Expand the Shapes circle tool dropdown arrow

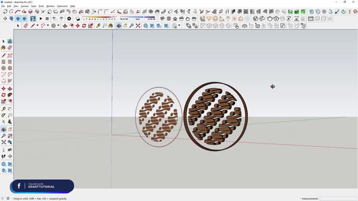58,26
